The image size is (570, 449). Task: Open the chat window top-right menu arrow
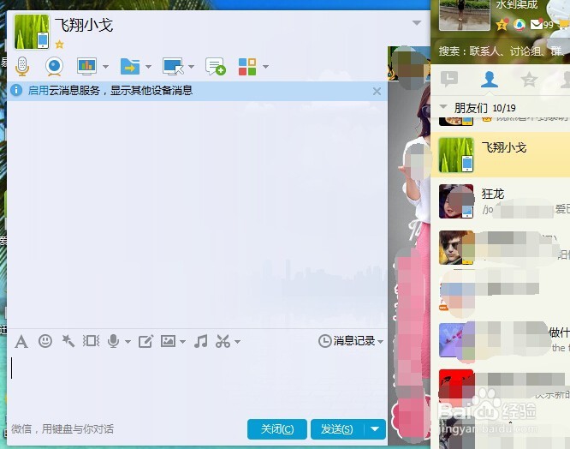(417, 23)
